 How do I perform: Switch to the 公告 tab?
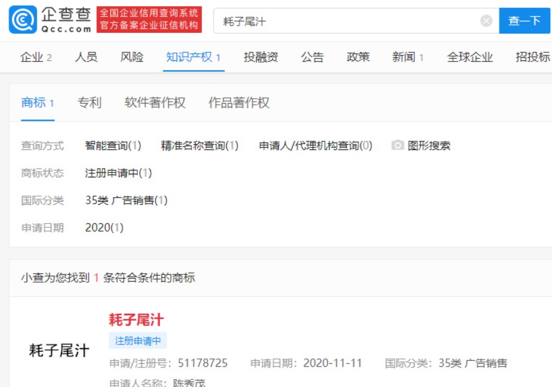click(x=312, y=57)
